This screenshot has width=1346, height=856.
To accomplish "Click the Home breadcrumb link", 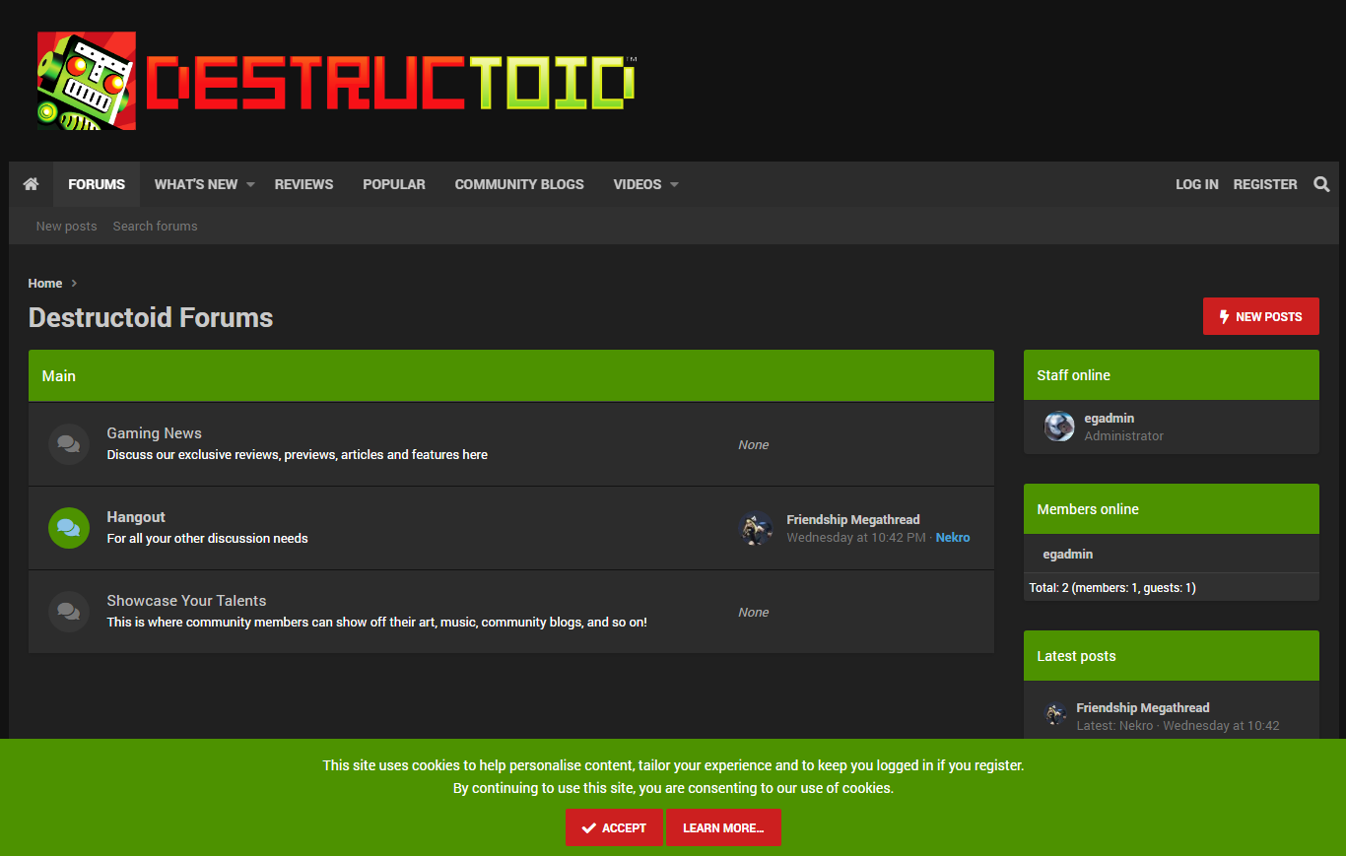I will click(45, 283).
